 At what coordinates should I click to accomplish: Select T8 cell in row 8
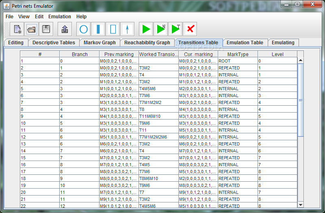tap(158, 109)
